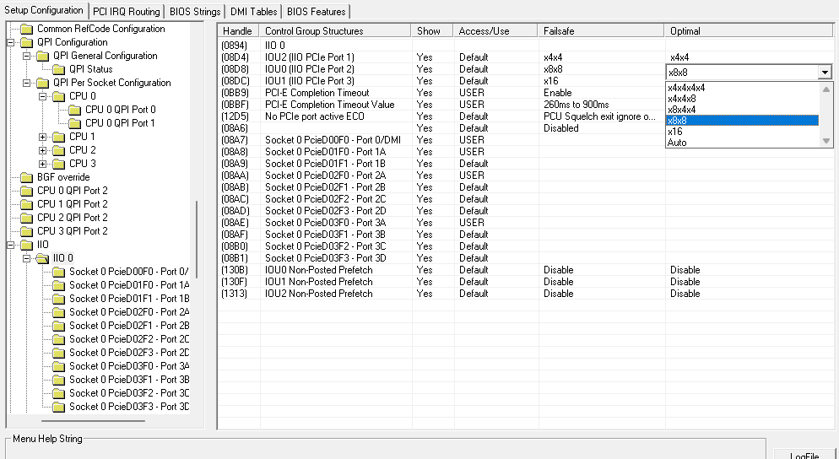Select the IOU2 (IIO PCIe Port 1) row
Image resolution: width=839 pixels, height=459 pixels.
pos(526,57)
